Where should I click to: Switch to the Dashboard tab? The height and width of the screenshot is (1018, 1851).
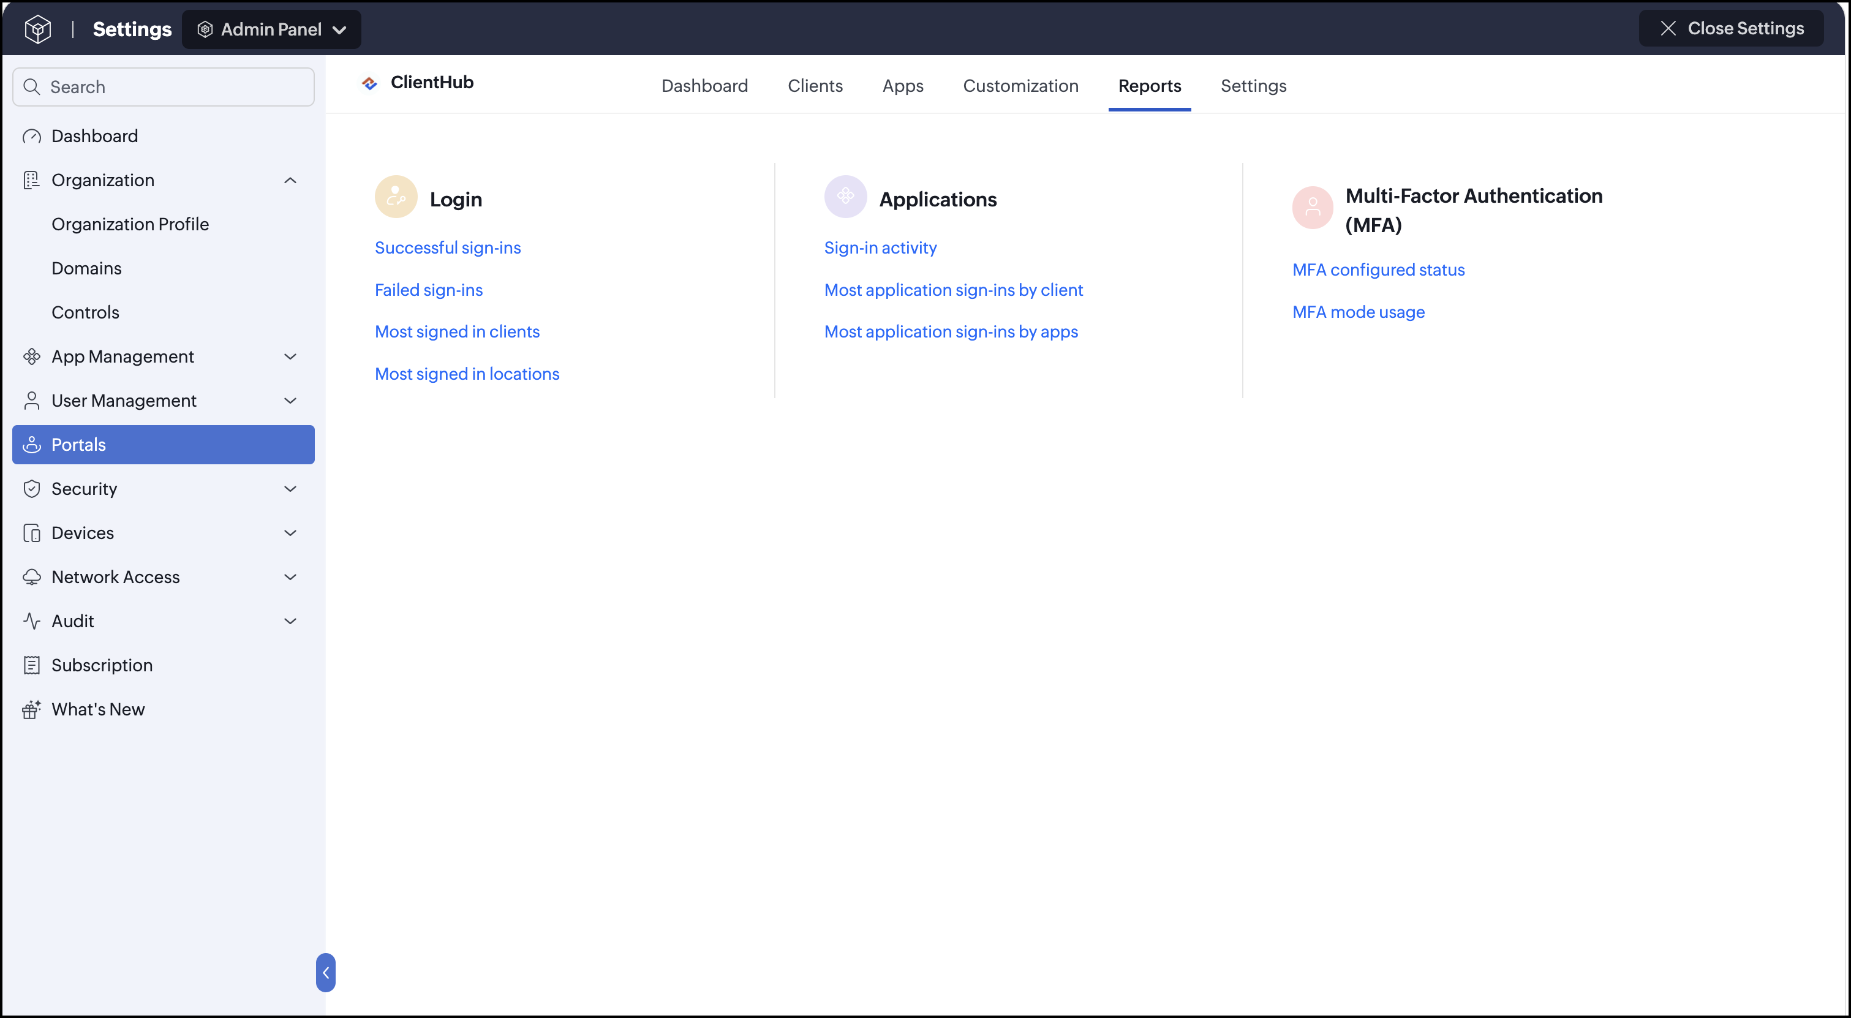coord(704,86)
